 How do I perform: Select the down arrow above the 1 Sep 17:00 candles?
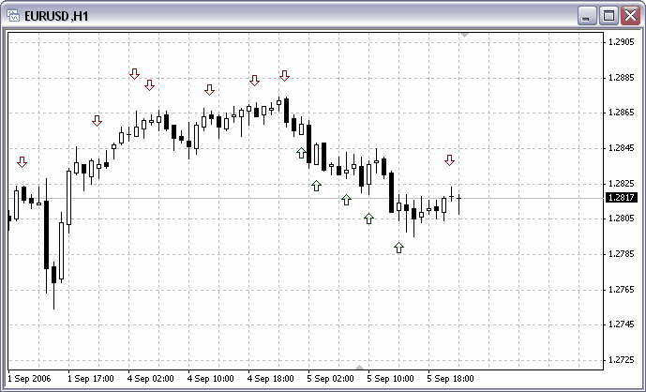98,121
